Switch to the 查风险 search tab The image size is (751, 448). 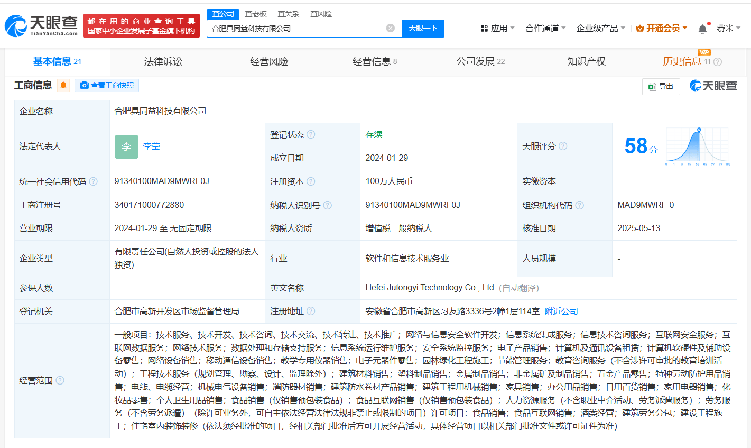point(321,14)
